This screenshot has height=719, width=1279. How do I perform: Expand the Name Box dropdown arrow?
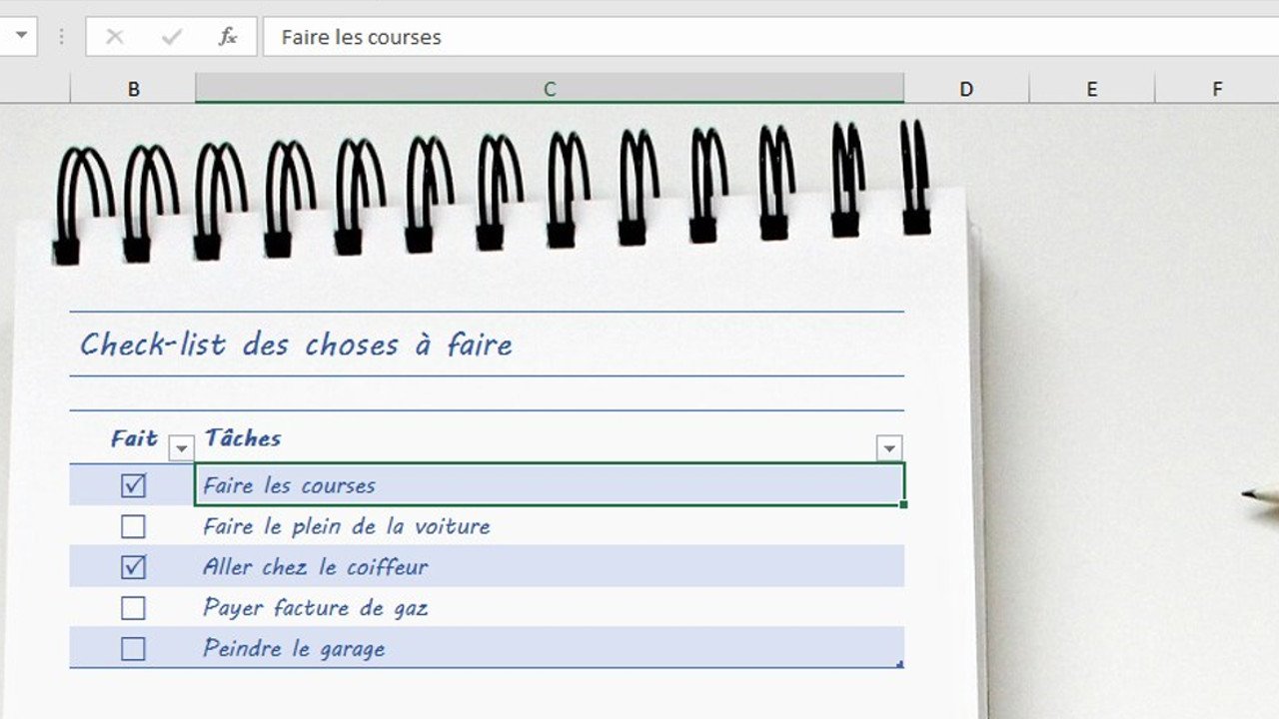(x=21, y=37)
